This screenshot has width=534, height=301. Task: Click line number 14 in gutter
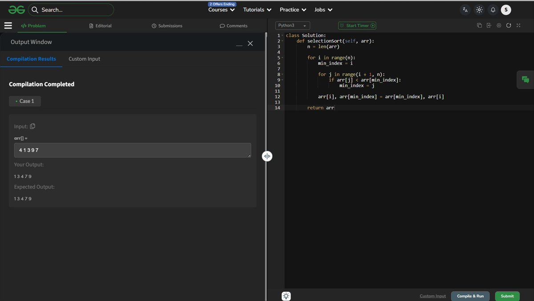pos(278,108)
